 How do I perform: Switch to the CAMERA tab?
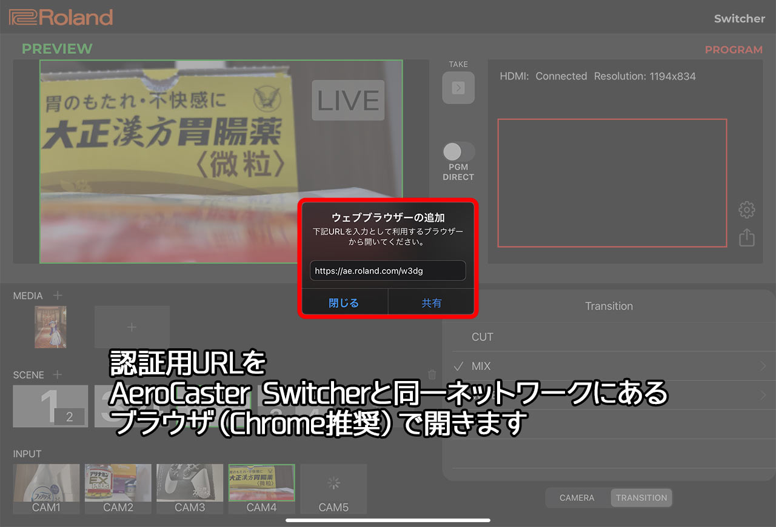tap(577, 498)
